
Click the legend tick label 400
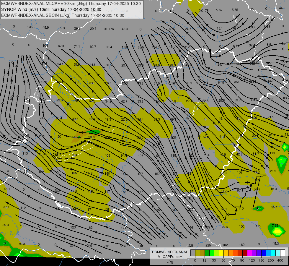pyautogui.click(x=280, y=260)
